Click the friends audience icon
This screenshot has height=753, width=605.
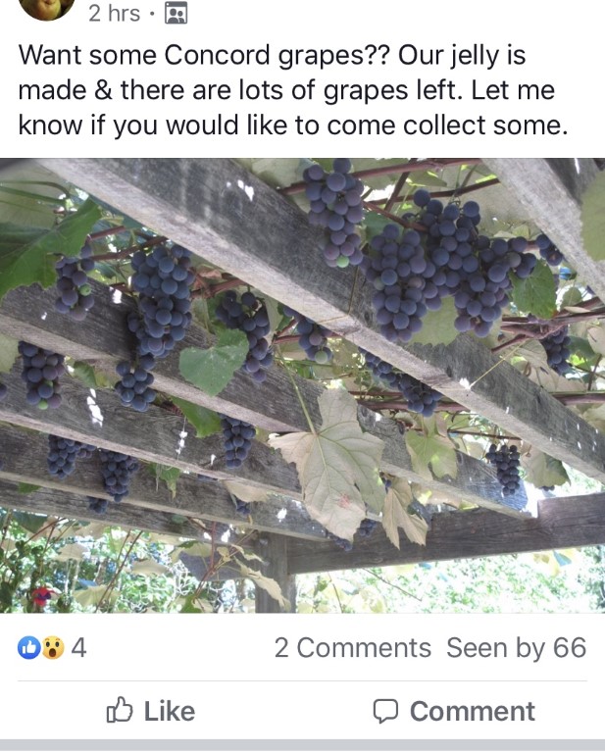point(176,13)
